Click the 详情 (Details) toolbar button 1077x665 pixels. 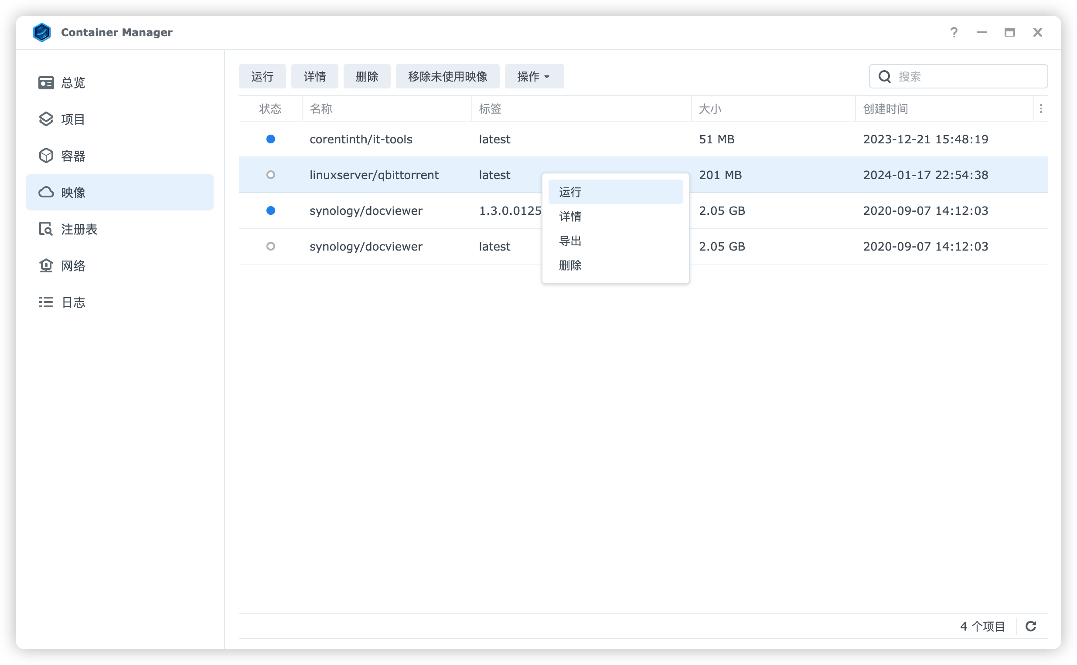[x=314, y=77]
